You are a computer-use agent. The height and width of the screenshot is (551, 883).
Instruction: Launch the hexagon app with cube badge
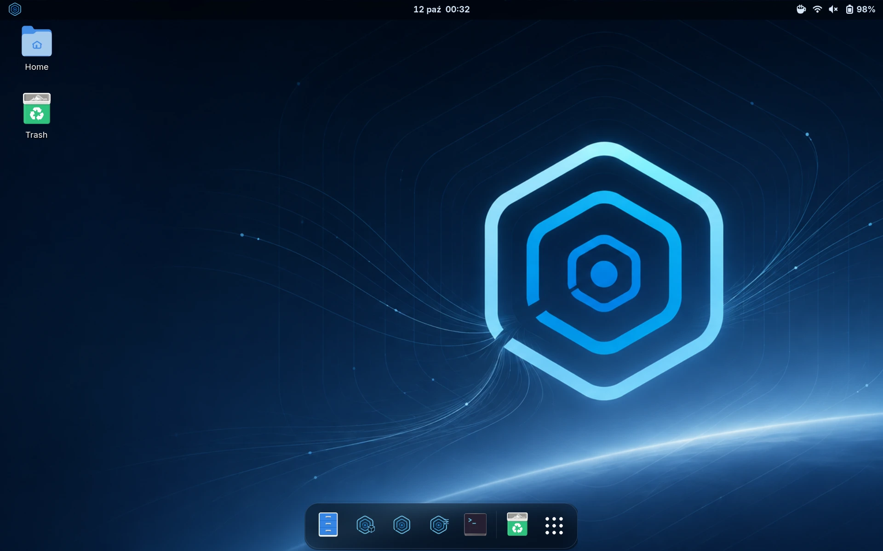[x=365, y=525]
